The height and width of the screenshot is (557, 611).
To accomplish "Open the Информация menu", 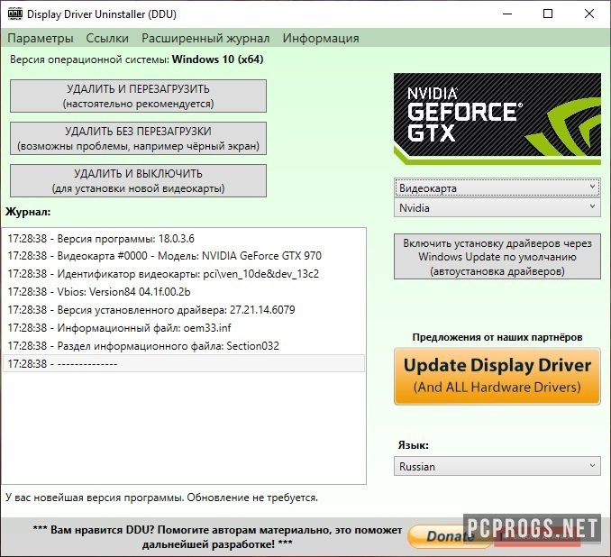I will 321,38.
